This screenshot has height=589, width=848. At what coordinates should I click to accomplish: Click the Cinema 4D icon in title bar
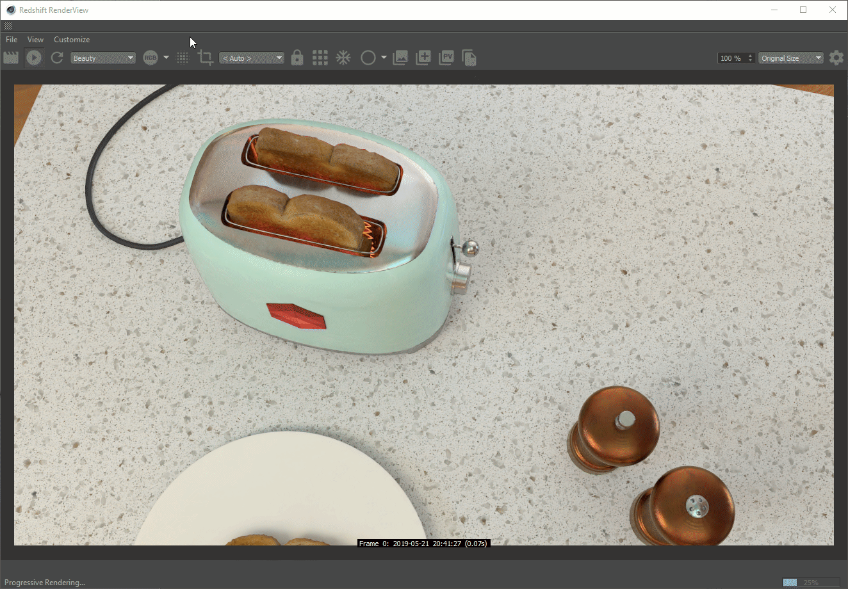(10, 10)
